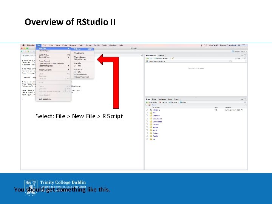Screen dimensions: 272x204
Task: Click the Rename button in Files pane
Action: click(x=173, y=102)
